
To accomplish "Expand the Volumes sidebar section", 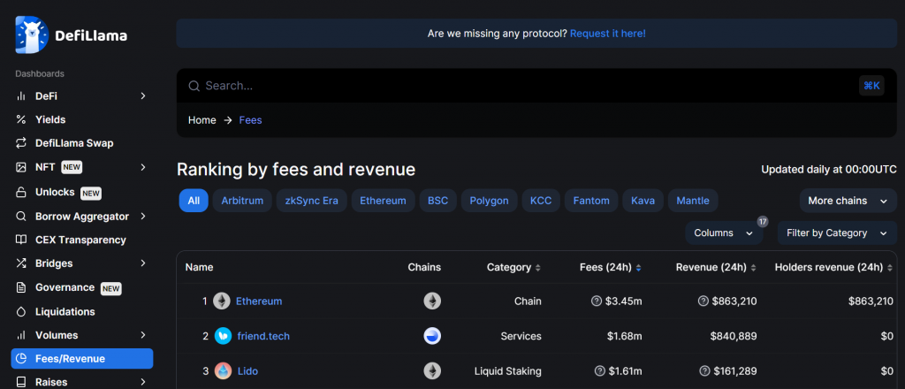I will [143, 335].
